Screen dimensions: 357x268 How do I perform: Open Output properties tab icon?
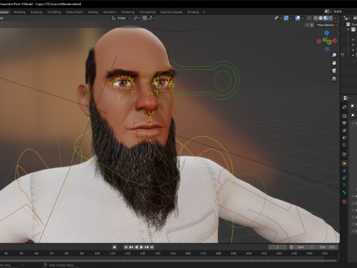[x=344, y=123]
